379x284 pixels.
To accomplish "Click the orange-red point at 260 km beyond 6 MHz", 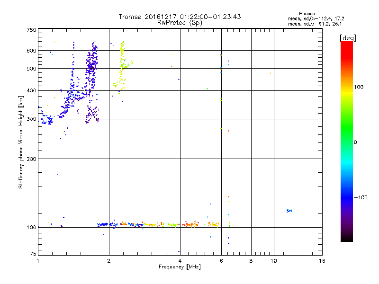I will coord(229,131).
